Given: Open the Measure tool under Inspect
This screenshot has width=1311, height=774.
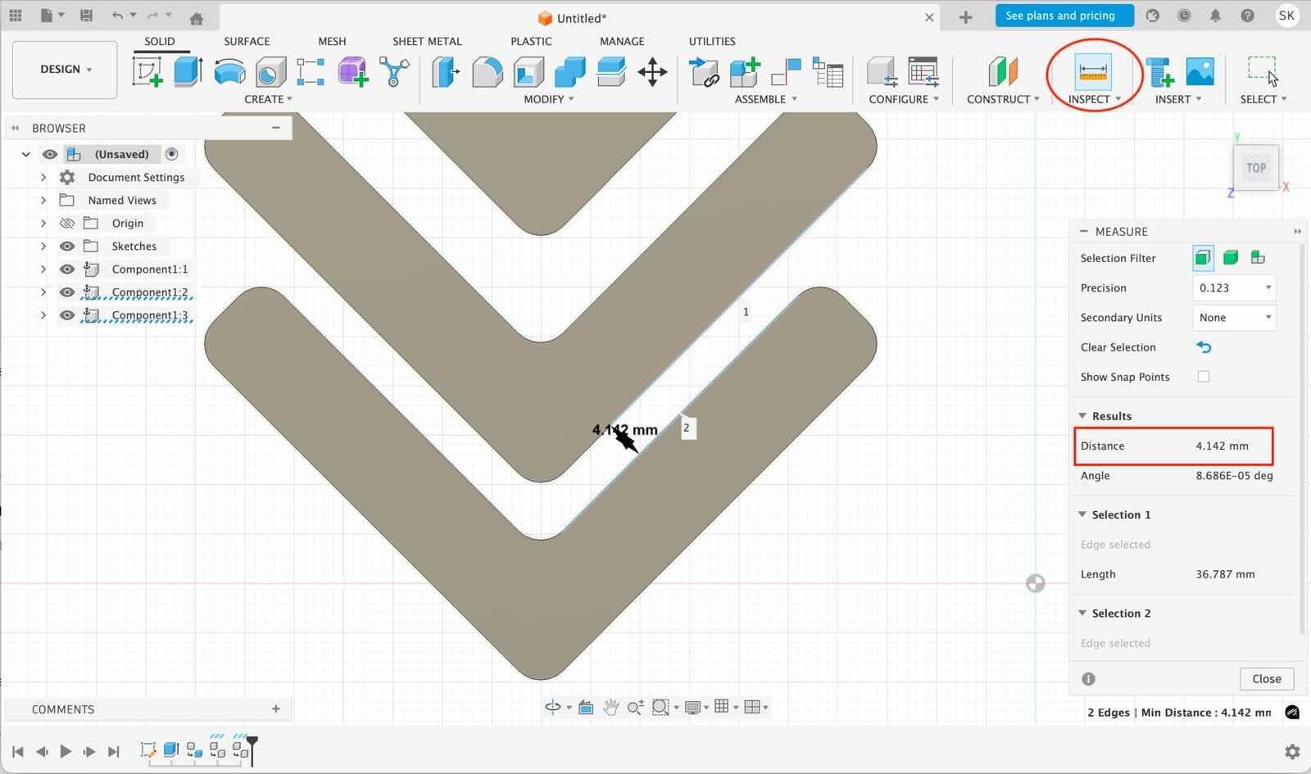Looking at the screenshot, I should [x=1093, y=72].
